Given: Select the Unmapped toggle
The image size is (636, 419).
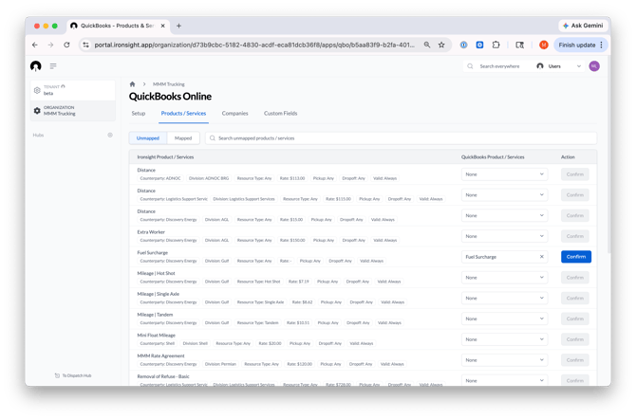Looking at the screenshot, I should [148, 138].
